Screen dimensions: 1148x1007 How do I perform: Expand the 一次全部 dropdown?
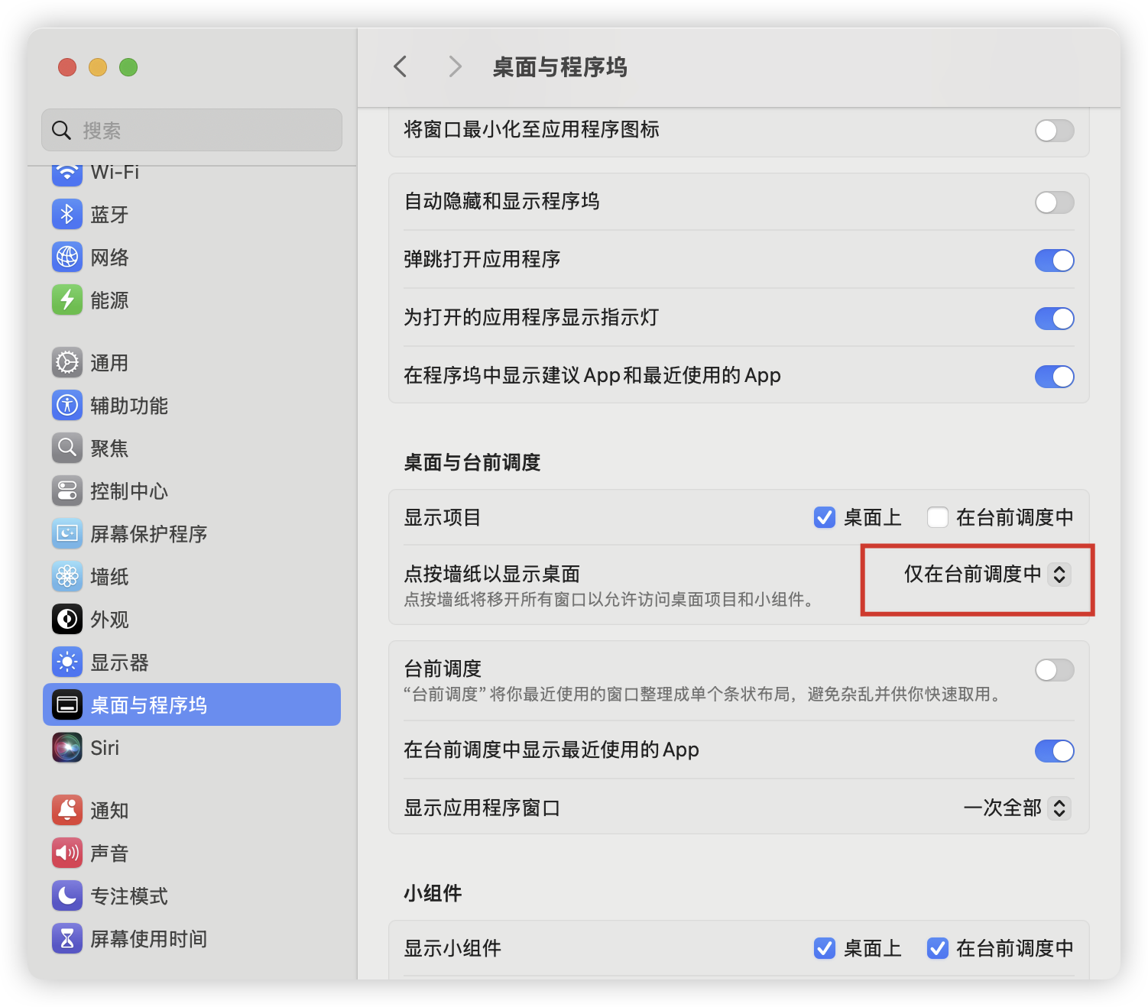click(x=1016, y=808)
